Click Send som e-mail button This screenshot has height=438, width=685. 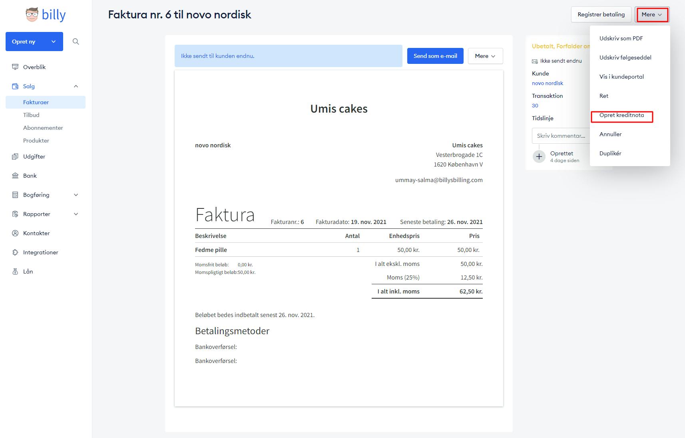pyautogui.click(x=435, y=56)
